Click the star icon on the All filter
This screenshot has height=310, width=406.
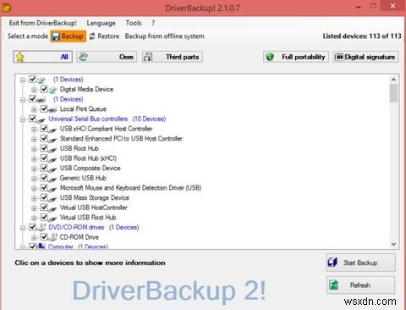(x=20, y=57)
